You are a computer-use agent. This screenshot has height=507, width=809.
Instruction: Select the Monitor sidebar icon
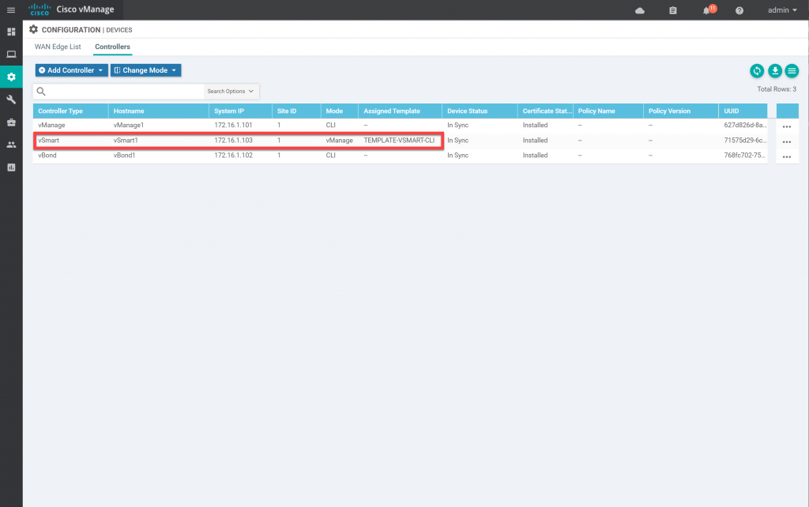[x=11, y=54]
